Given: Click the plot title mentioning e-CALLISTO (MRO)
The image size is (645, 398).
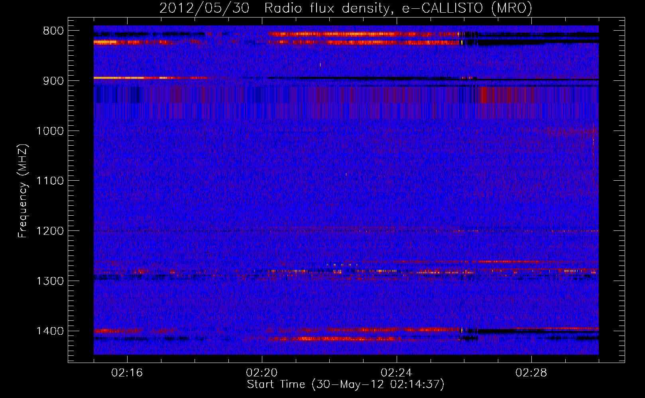Looking at the screenshot, I should click(x=346, y=8).
